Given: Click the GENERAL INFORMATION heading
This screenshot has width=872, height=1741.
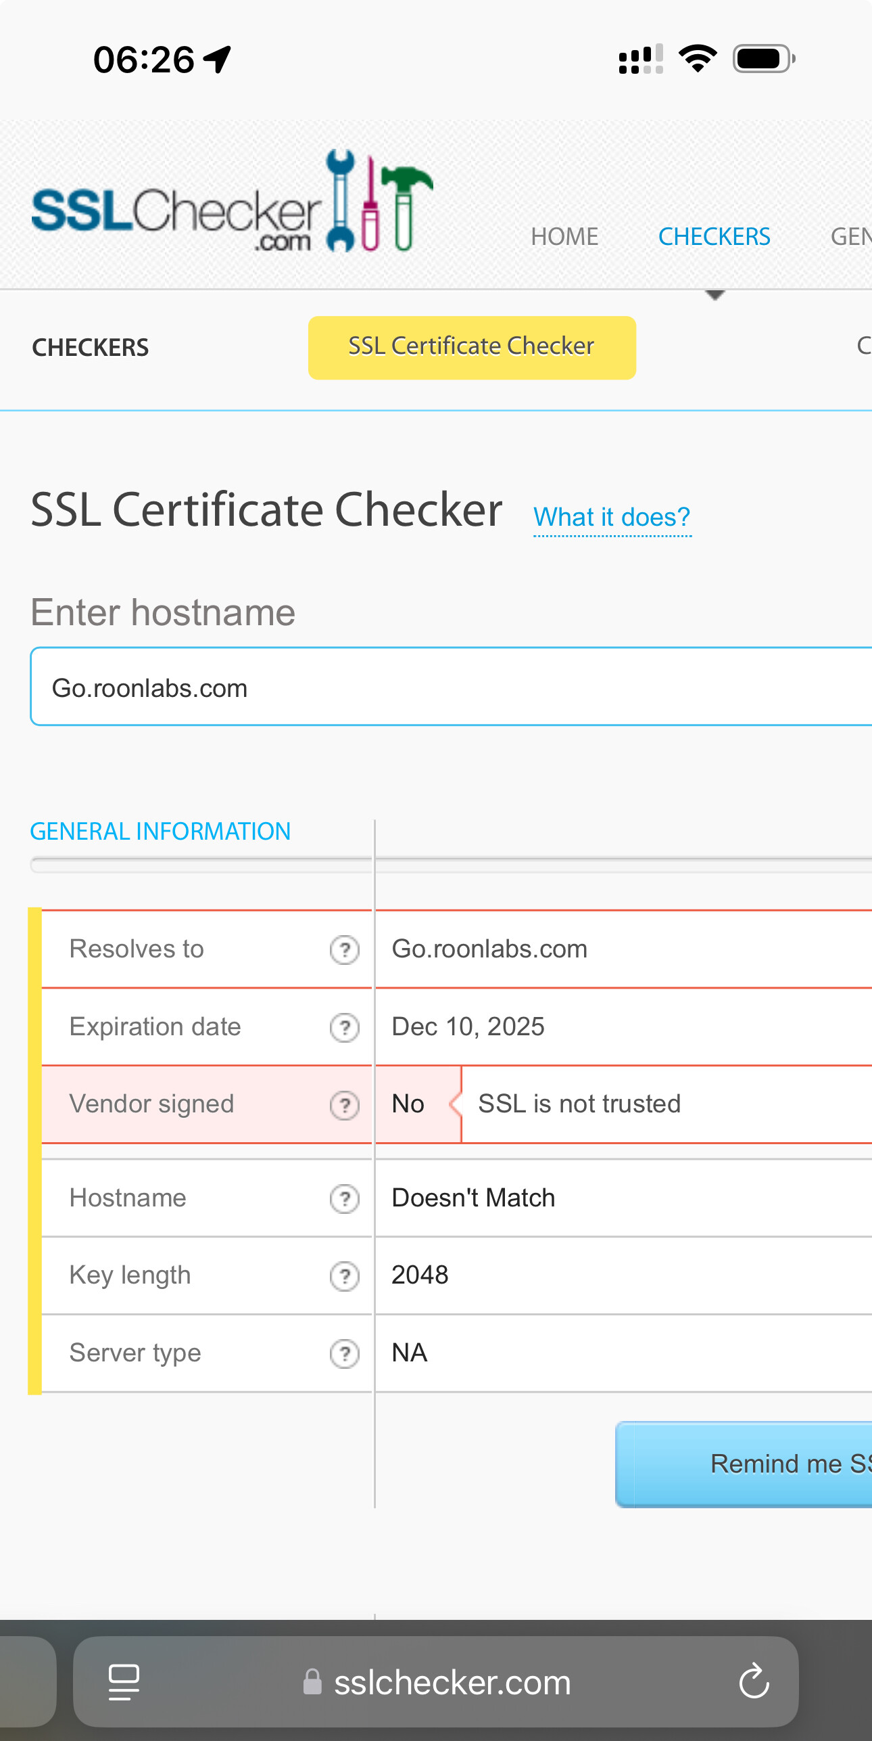Looking at the screenshot, I should 160,832.
